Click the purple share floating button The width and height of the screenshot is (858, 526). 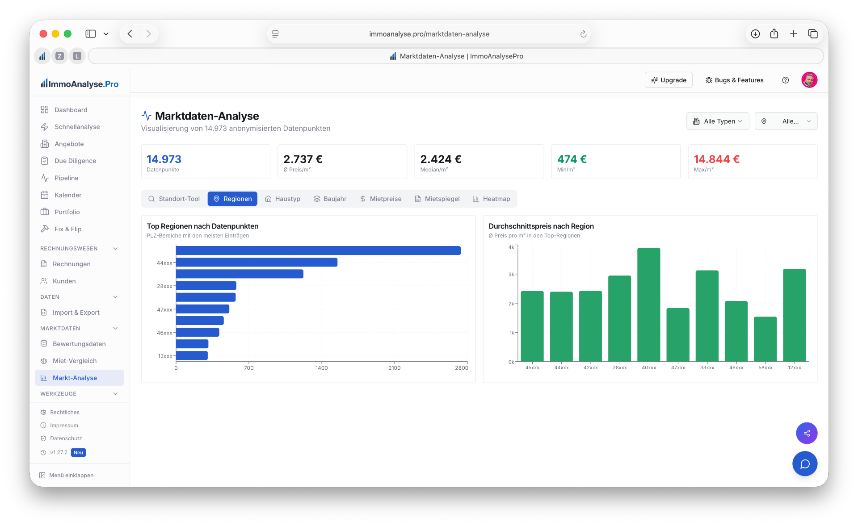click(807, 433)
